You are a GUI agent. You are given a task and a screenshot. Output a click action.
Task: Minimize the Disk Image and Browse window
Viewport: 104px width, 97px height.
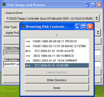pyautogui.click(x=87, y=5)
